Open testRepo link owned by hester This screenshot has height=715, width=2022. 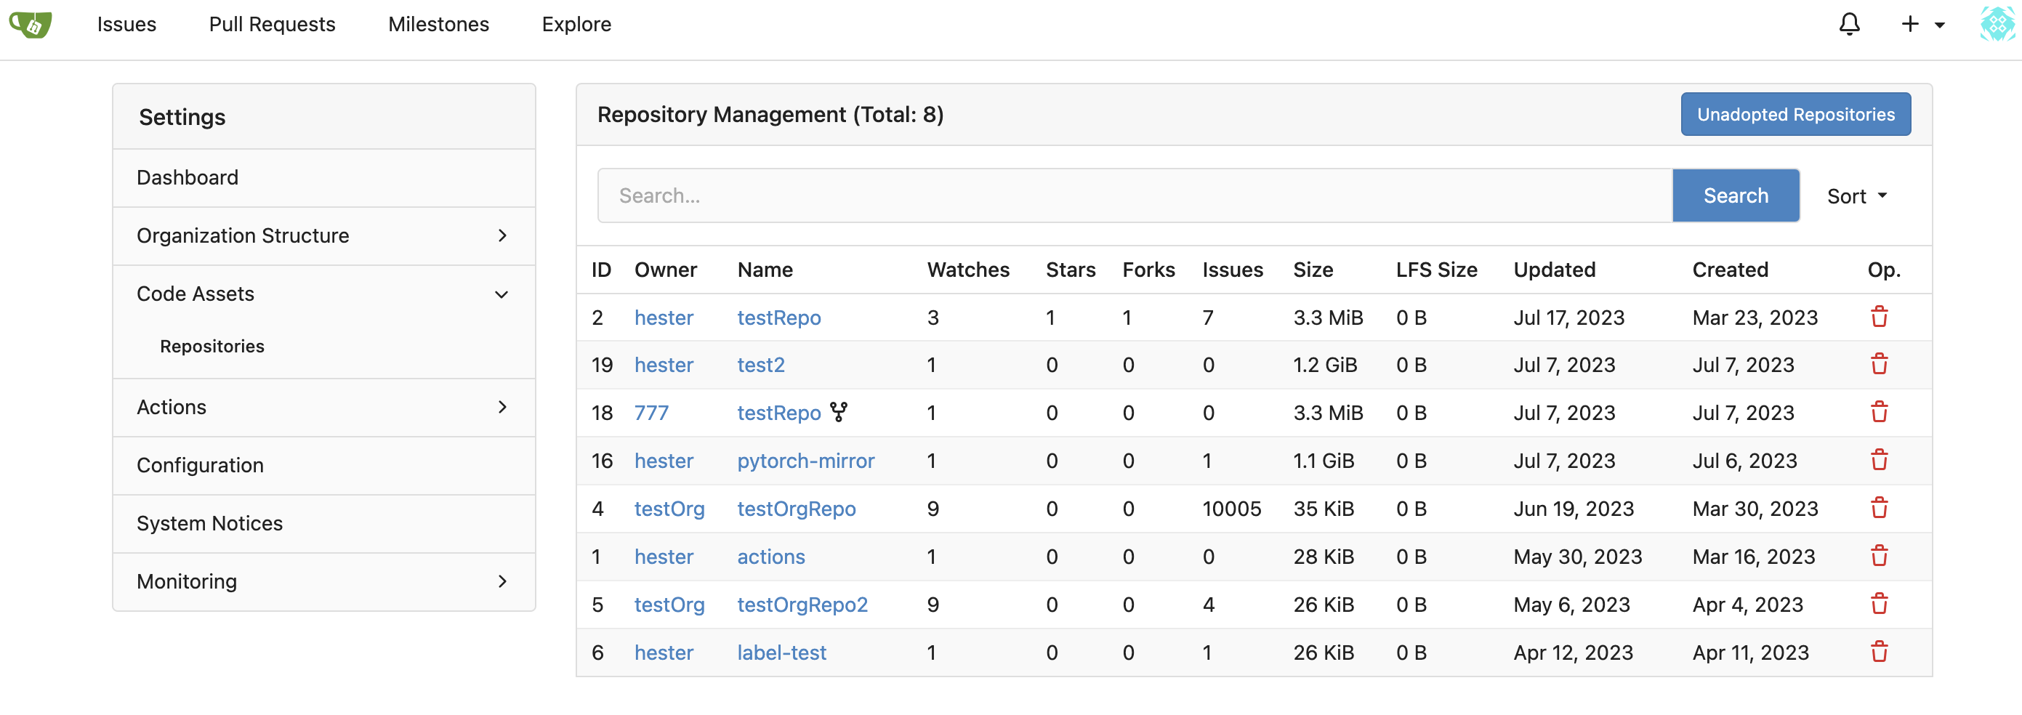778,317
